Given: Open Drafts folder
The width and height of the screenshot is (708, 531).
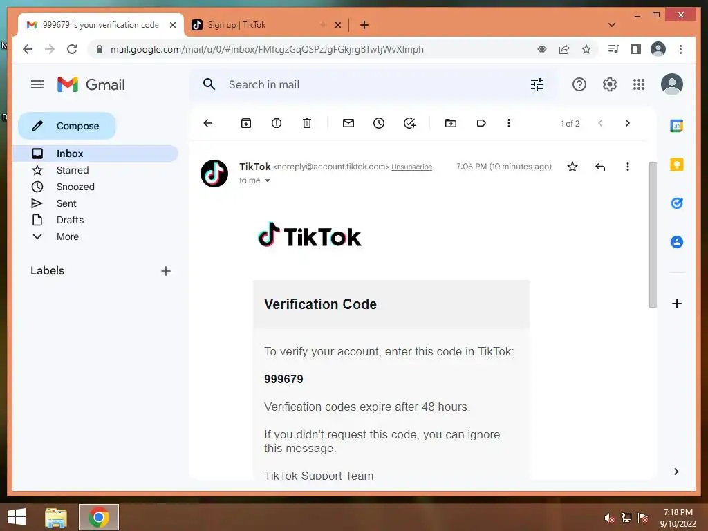Looking at the screenshot, I should (95, 220).
